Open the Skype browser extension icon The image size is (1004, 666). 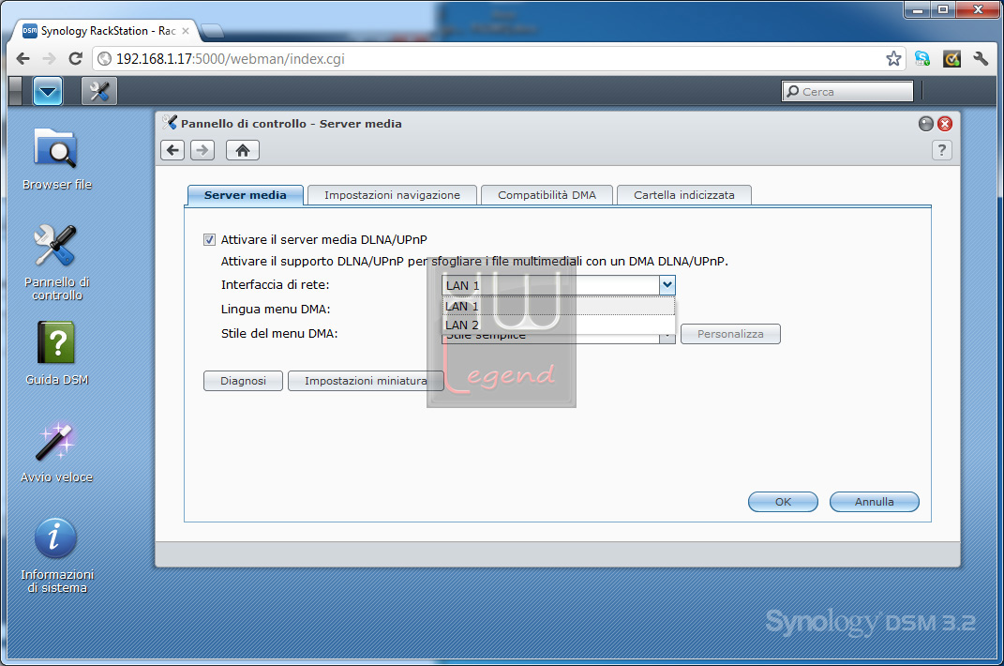922,59
